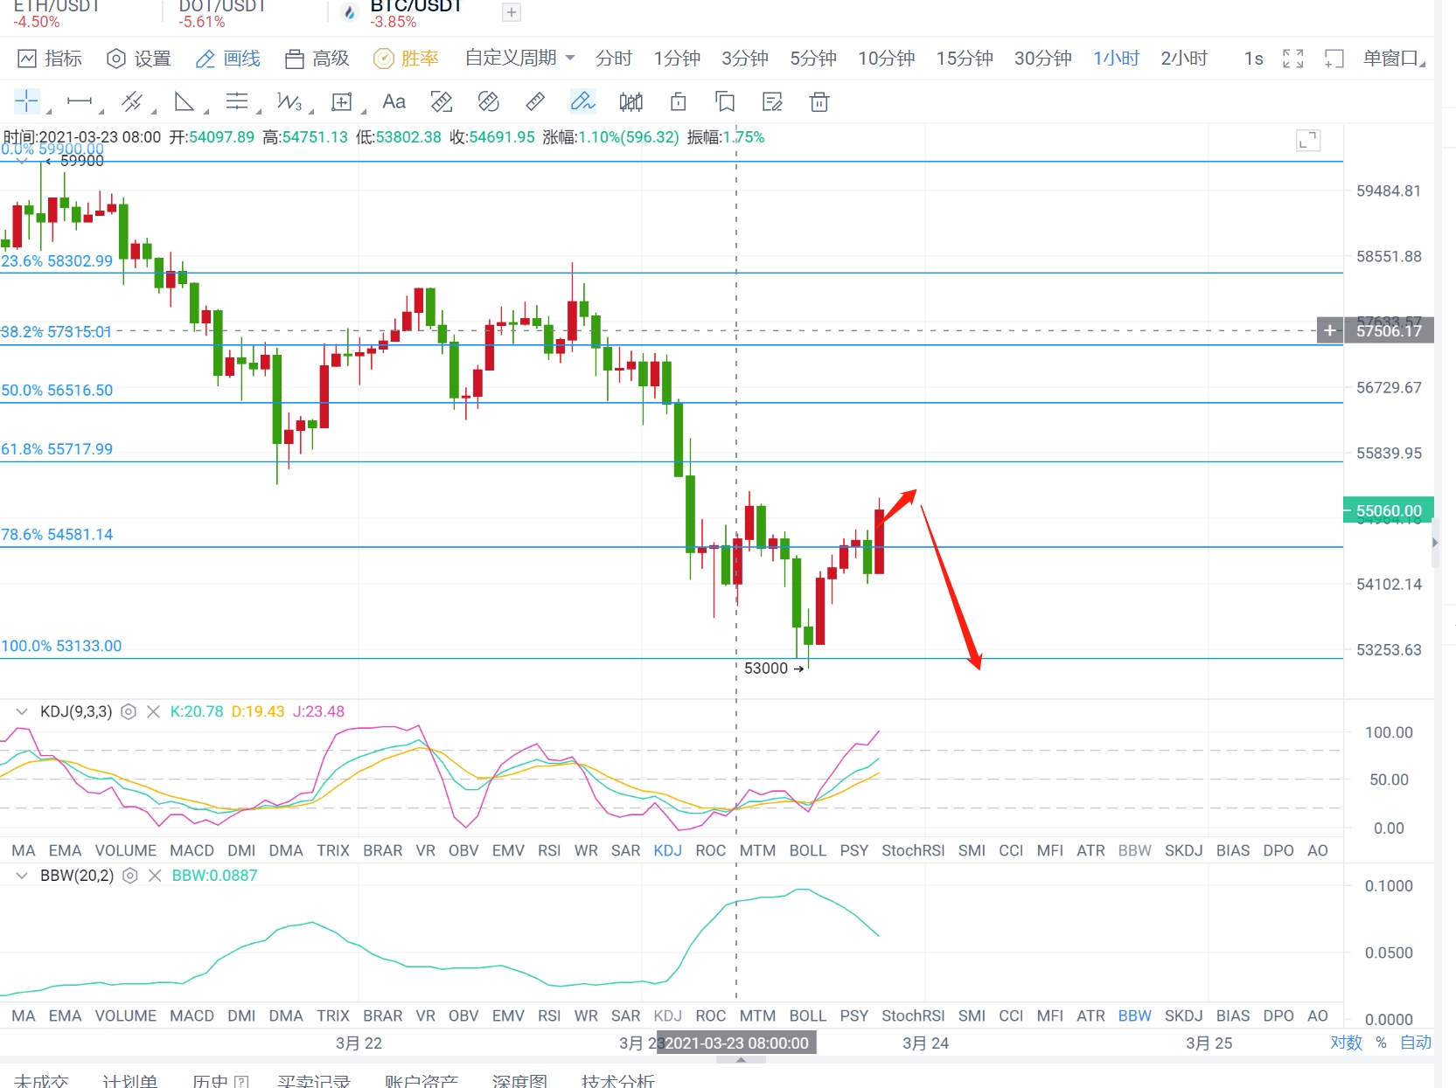Toggle logarithmic scale 对数
The image size is (1456, 1088).
(x=1346, y=1042)
